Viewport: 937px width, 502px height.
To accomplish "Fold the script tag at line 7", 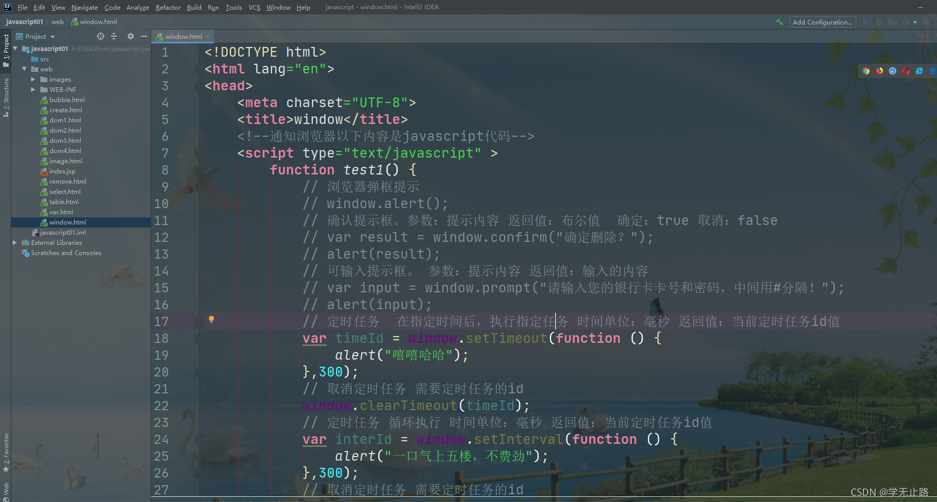I will coord(199,153).
